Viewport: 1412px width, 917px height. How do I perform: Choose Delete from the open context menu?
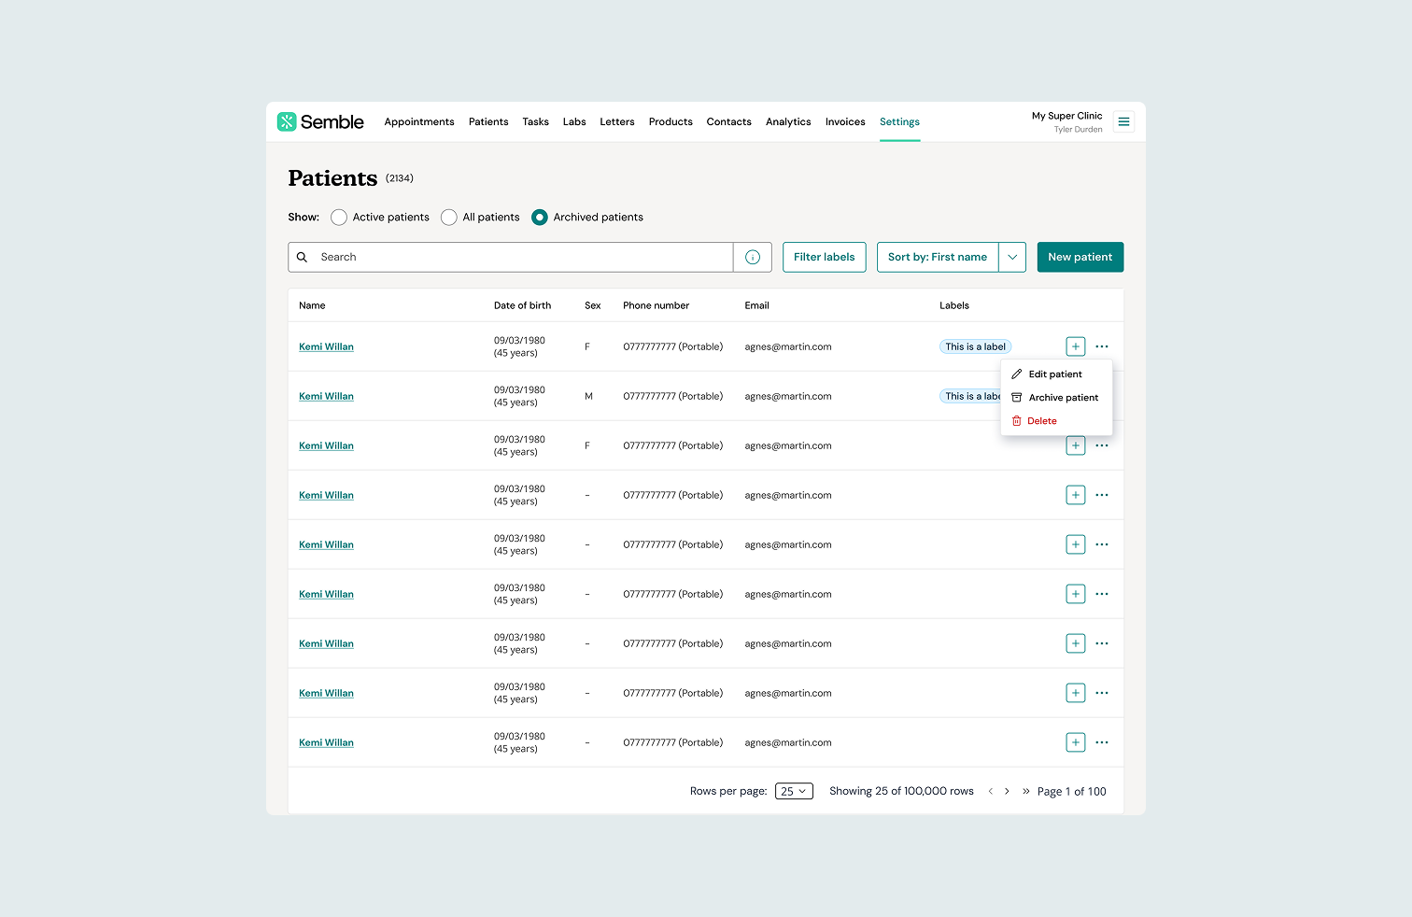tap(1041, 420)
